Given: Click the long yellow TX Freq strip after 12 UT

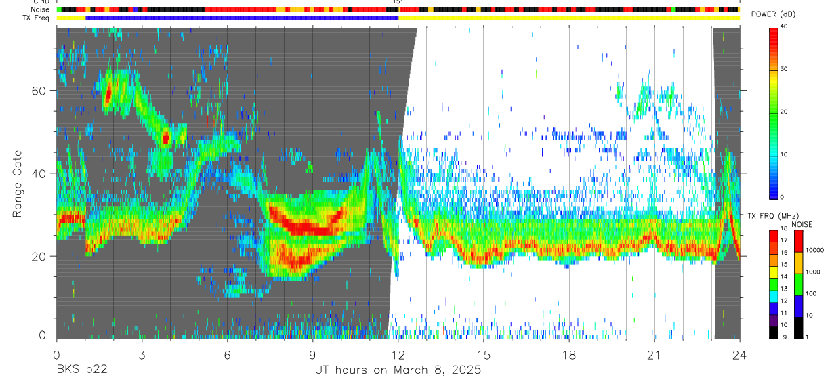Looking at the screenshot, I should pyautogui.click(x=569, y=18).
